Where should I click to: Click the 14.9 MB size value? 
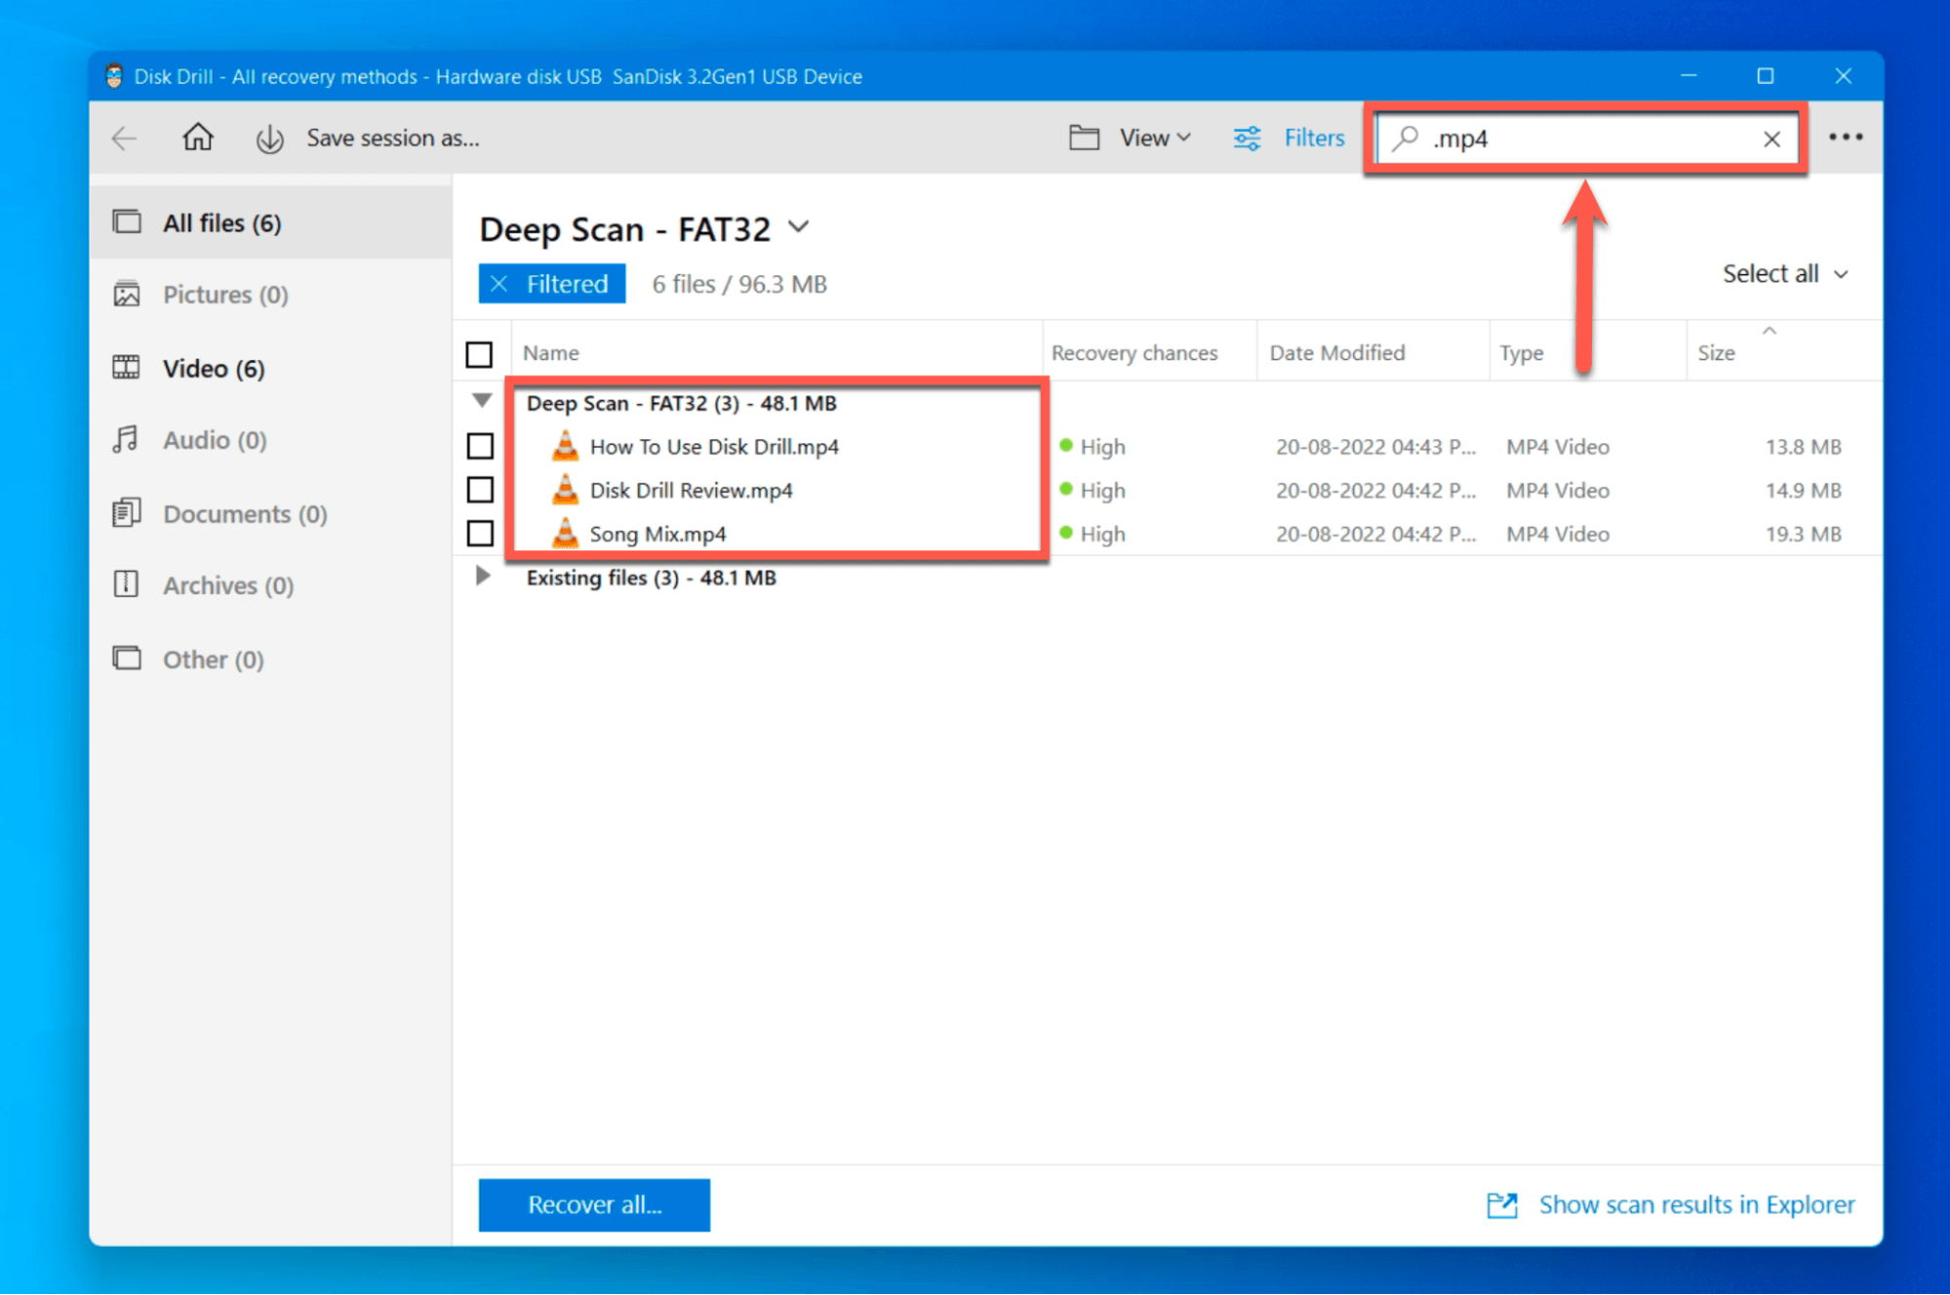pos(1803,490)
